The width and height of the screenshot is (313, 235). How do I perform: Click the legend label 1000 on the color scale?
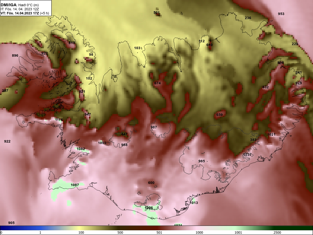(x=199, y=232)
